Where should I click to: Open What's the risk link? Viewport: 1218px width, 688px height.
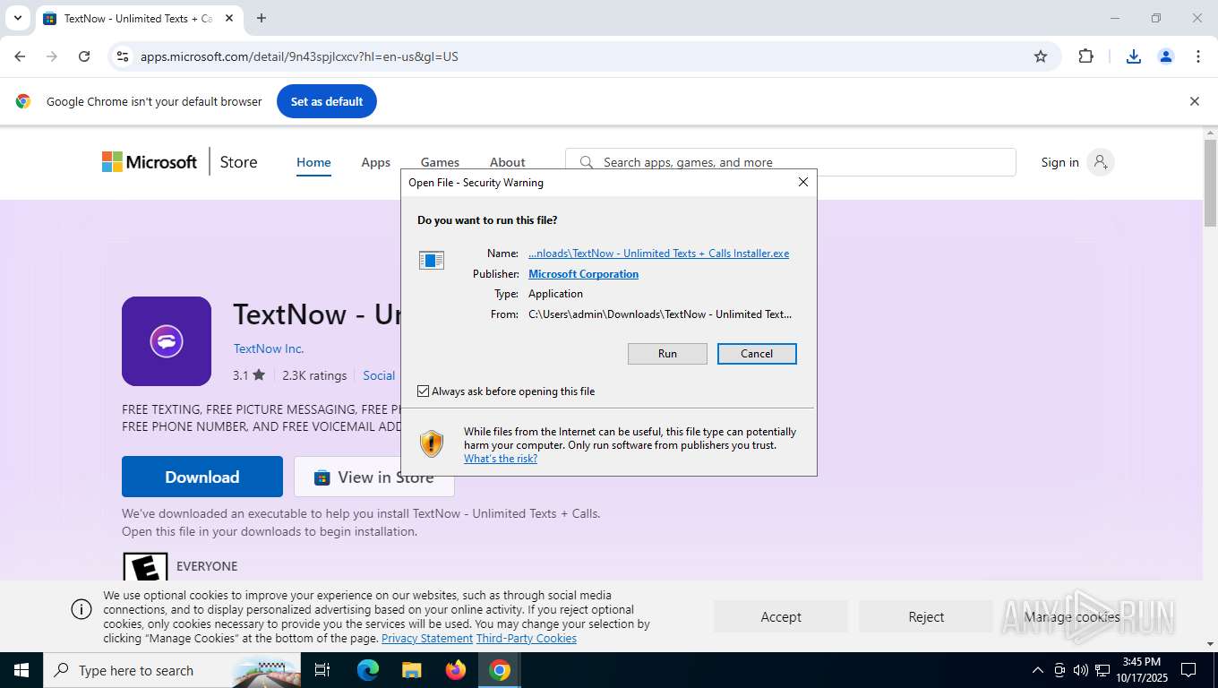point(501,459)
